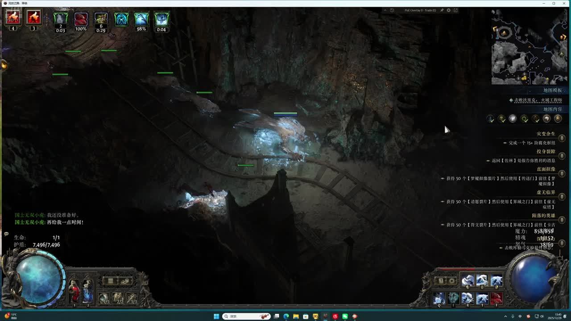The image size is (571, 321).
Task: Click the taskbar search box
Action: click(x=247, y=316)
